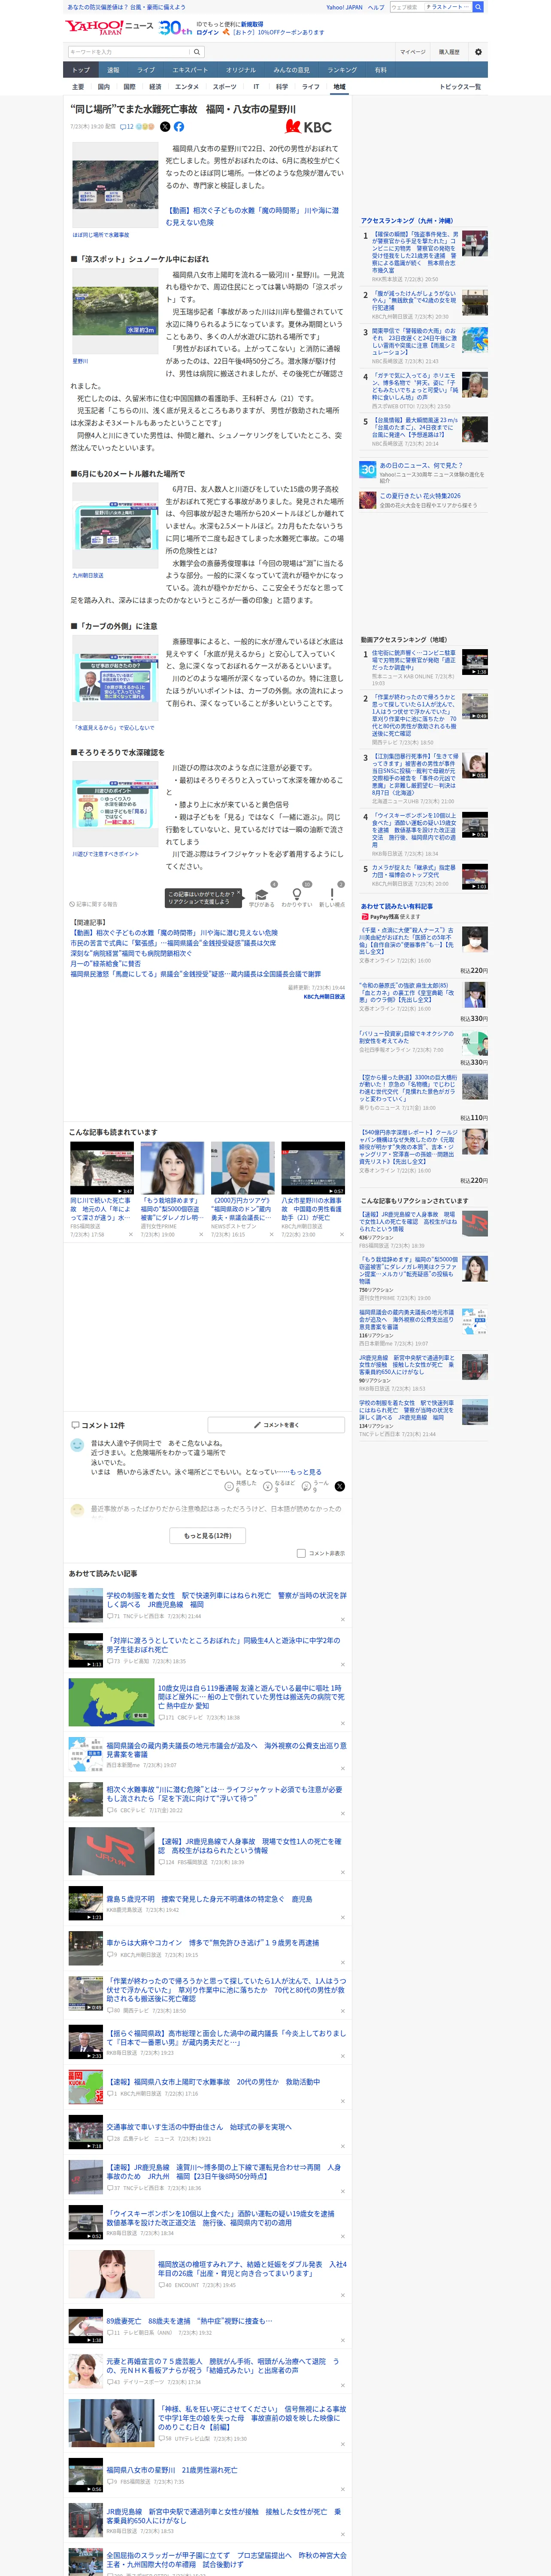Click the 記事に関する報告 report link
This screenshot has height=2576, width=551.
[x=94, y=904]
